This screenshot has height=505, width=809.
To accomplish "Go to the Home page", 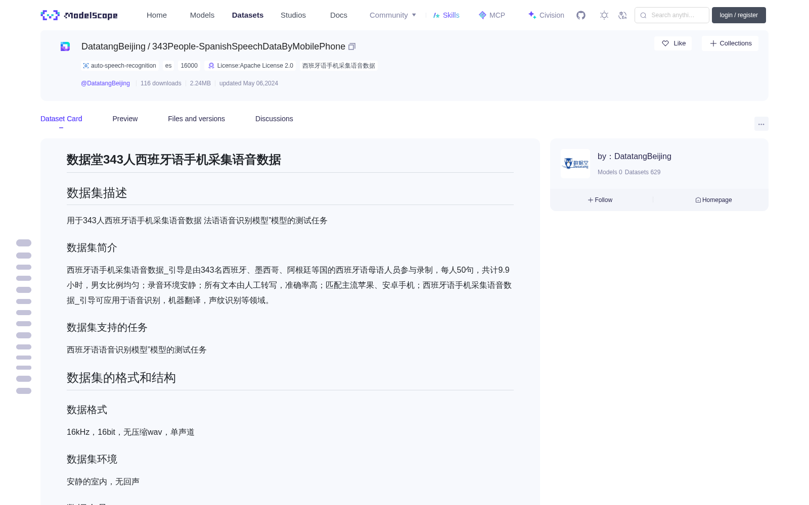I will point(157,15).
